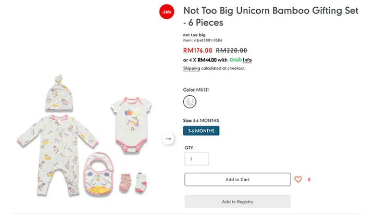Click the RM176.00 sale price
Viewport: 375px width, 214px height.
point(197,51)
